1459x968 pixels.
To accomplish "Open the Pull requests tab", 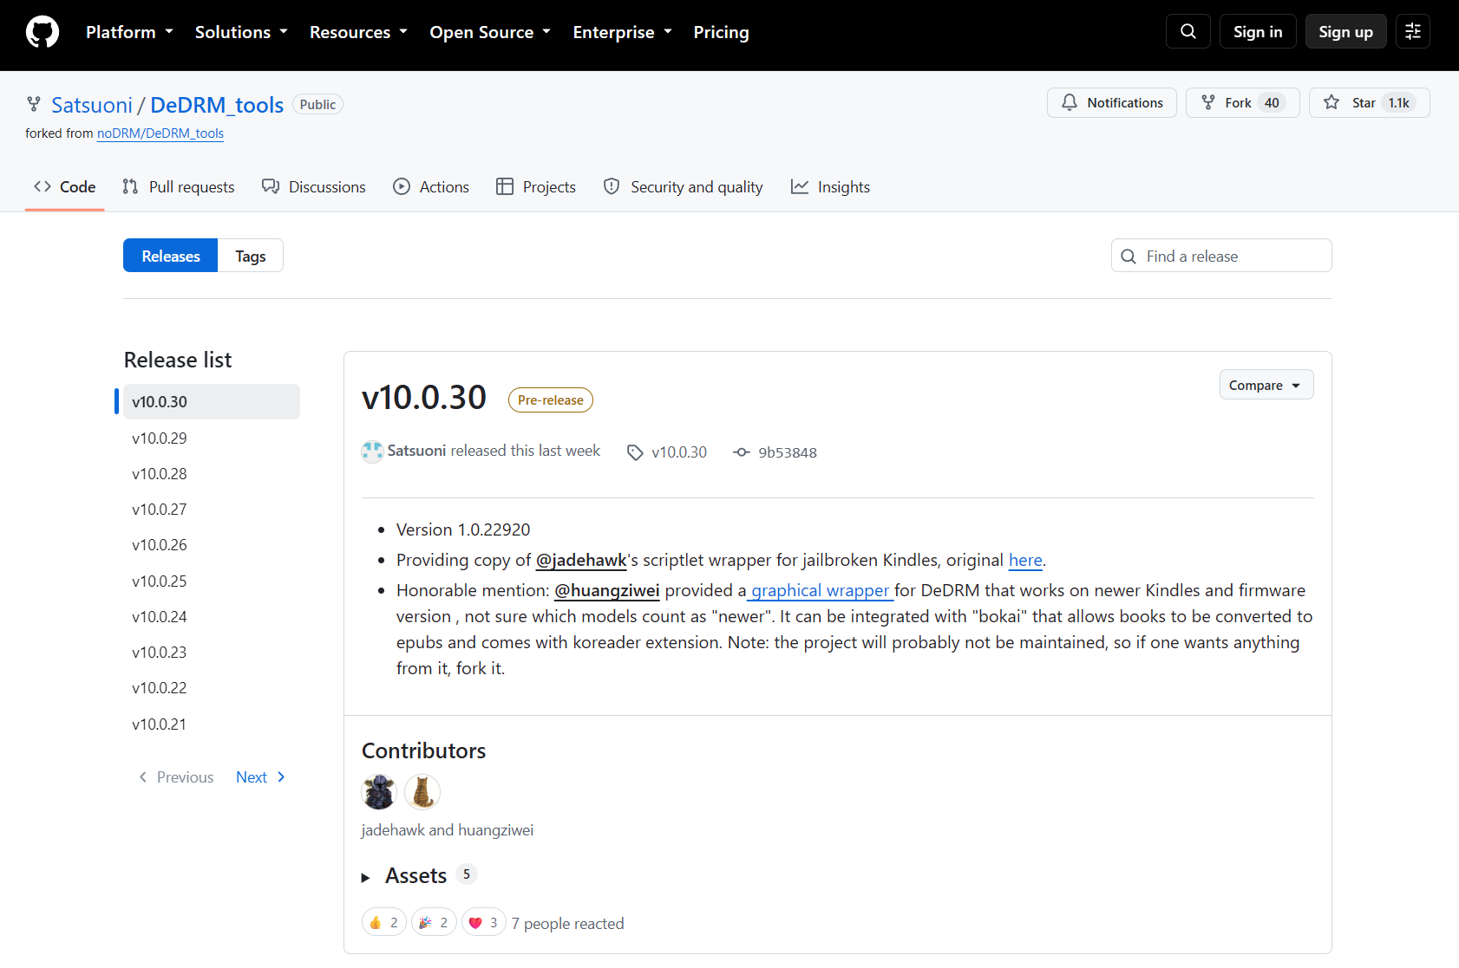I will coord(179,186).
